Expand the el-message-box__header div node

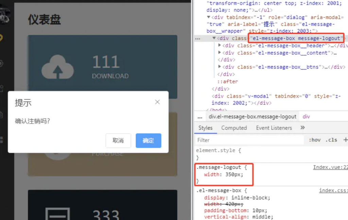[x=220, y=45]
